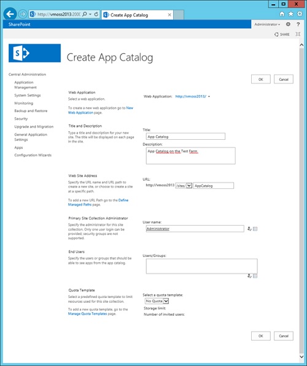The width and height of the screenshot is (307, 366).
Task: Click the browser Forward arrow button
Action: [23, 14]
